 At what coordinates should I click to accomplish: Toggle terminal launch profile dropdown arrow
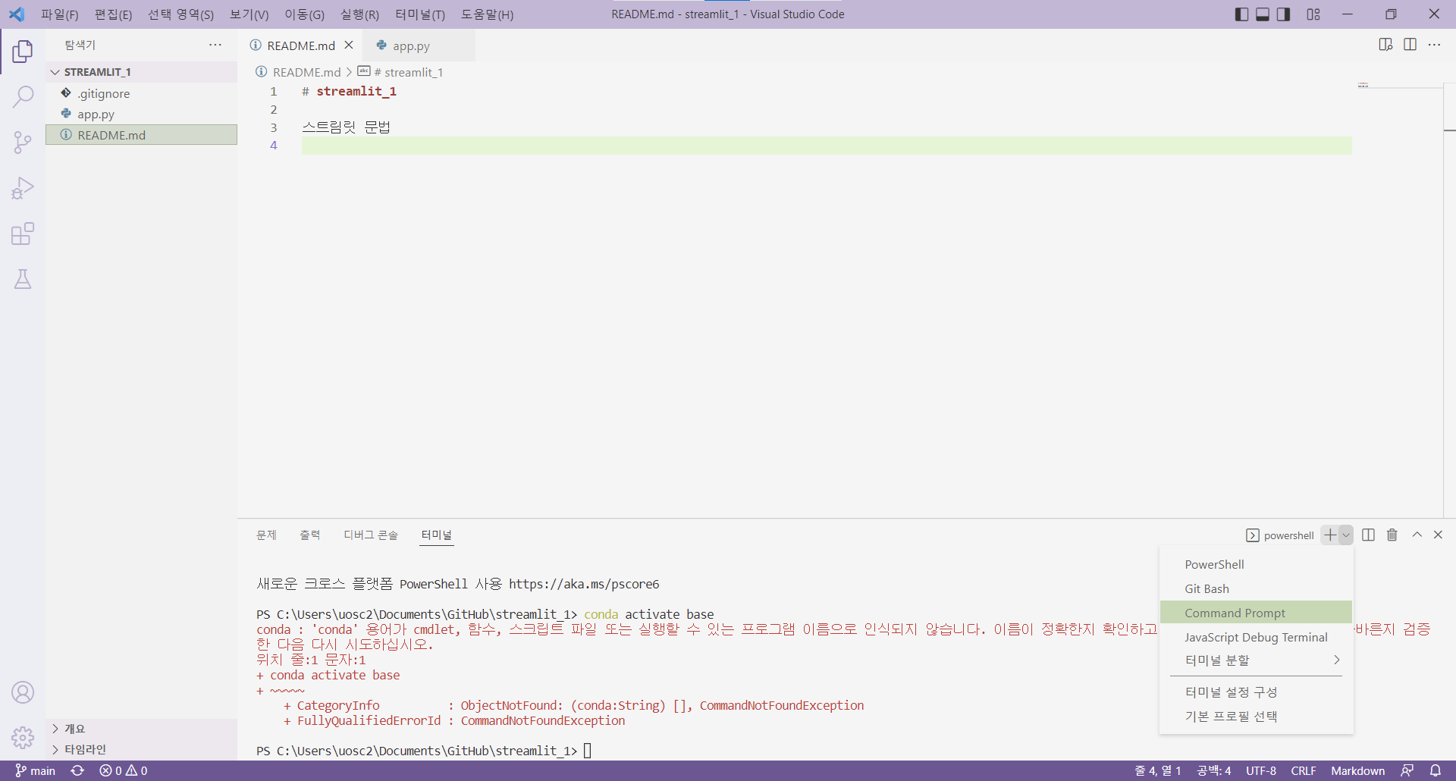pyautogui.click(x=1346, y=535)
